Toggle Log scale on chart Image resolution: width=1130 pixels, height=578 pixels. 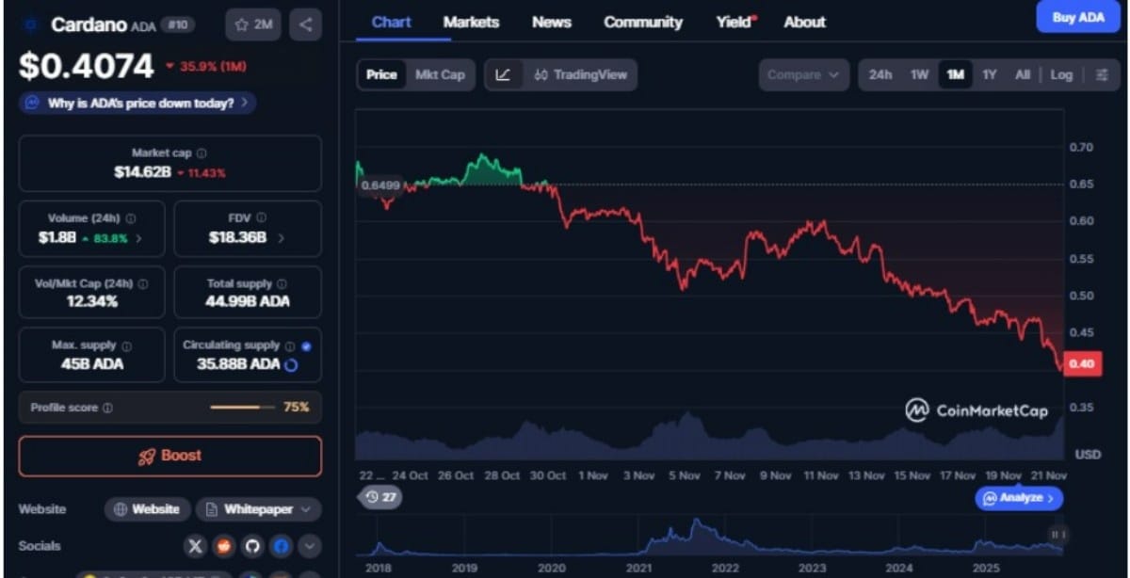(1061, 74)
